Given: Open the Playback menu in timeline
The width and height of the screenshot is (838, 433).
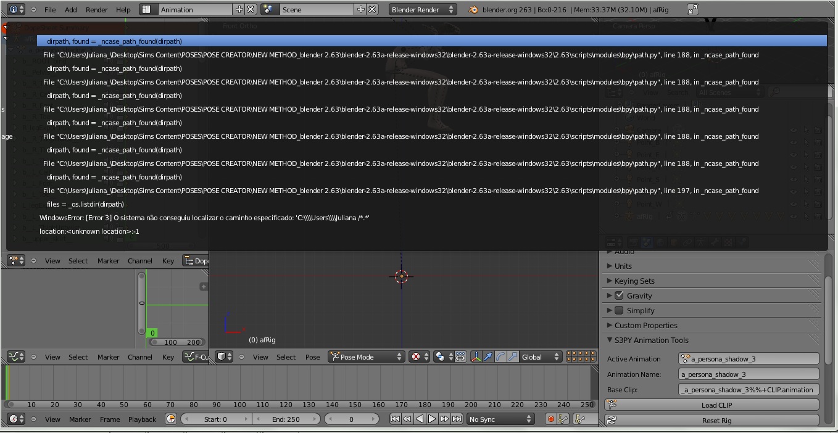Looking at the screenshot, I should click(142, 419).
